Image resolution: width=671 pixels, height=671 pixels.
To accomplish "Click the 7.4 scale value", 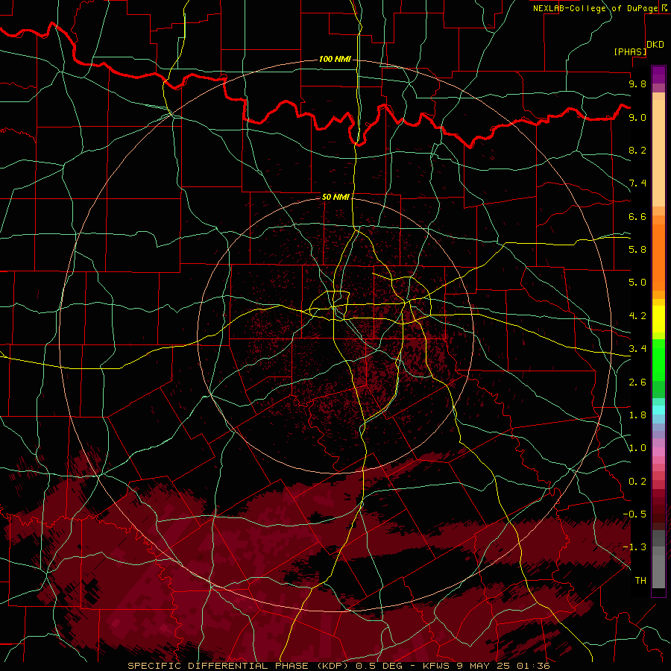I will click(637, 183).
